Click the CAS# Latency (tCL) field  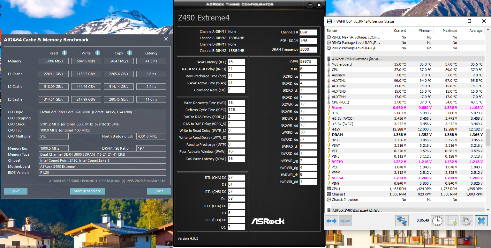tap(236, 62)
